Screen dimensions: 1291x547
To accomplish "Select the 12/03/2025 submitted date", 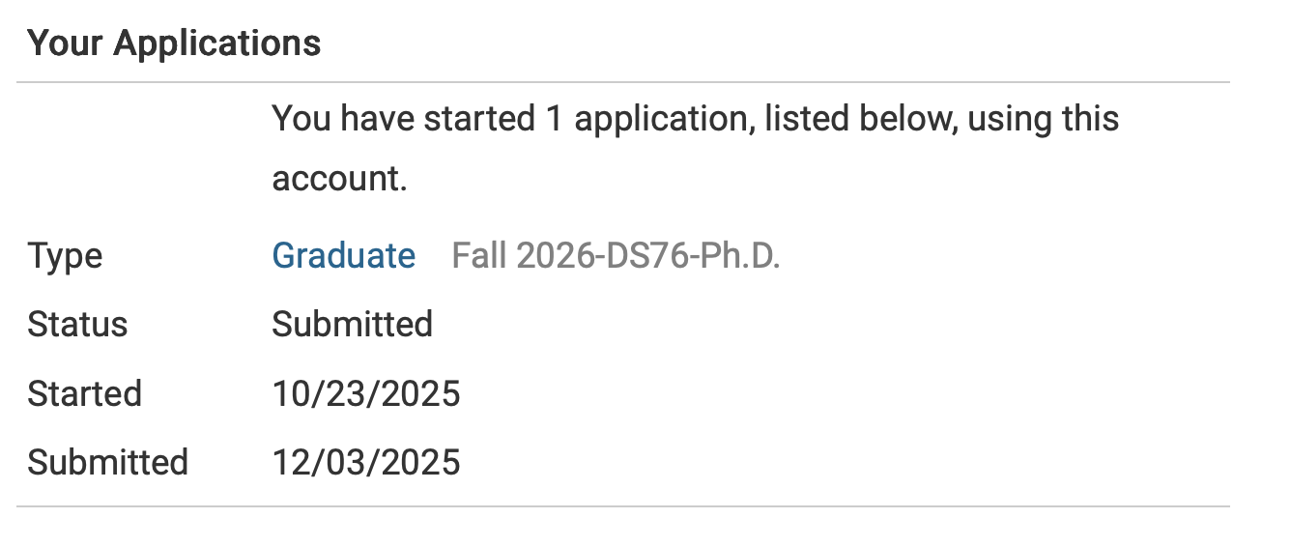I will pos(365,463).
